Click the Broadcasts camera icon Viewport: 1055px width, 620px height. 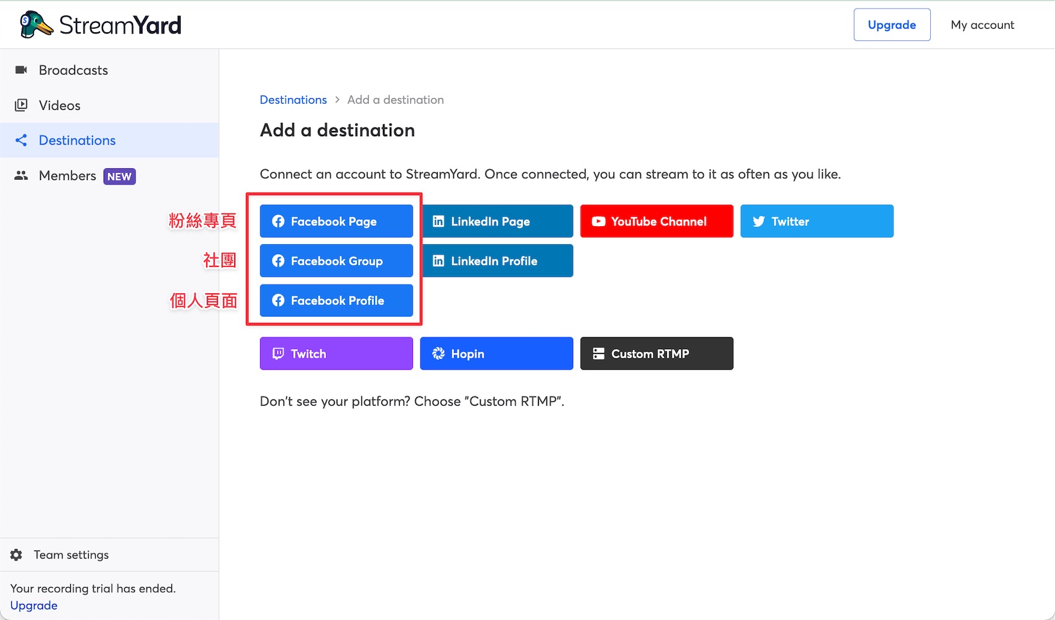[x=21, y=70]
